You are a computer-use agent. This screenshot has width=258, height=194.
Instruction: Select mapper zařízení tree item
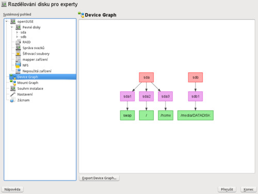[x=35, y=59]
